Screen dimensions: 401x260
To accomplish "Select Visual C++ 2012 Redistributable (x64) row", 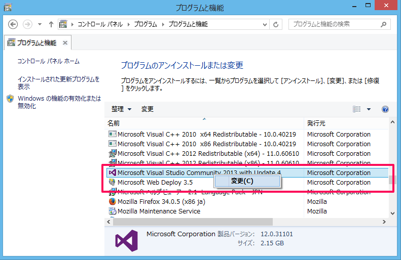I will [x=247, y=154].
